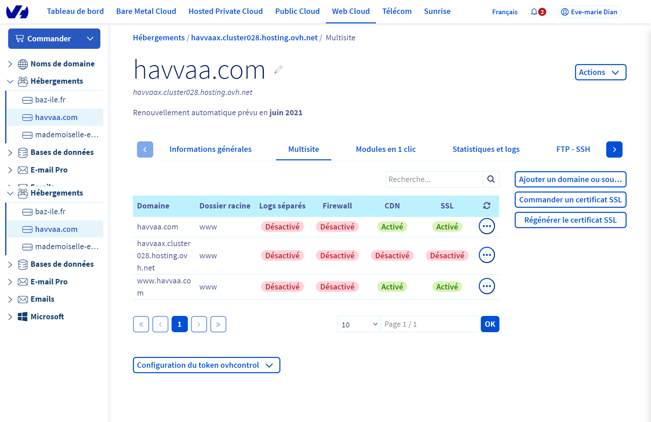Click Régénérer le certificat SSL button
The width and height of the screenshot is (651, 422).
[570, 220]
